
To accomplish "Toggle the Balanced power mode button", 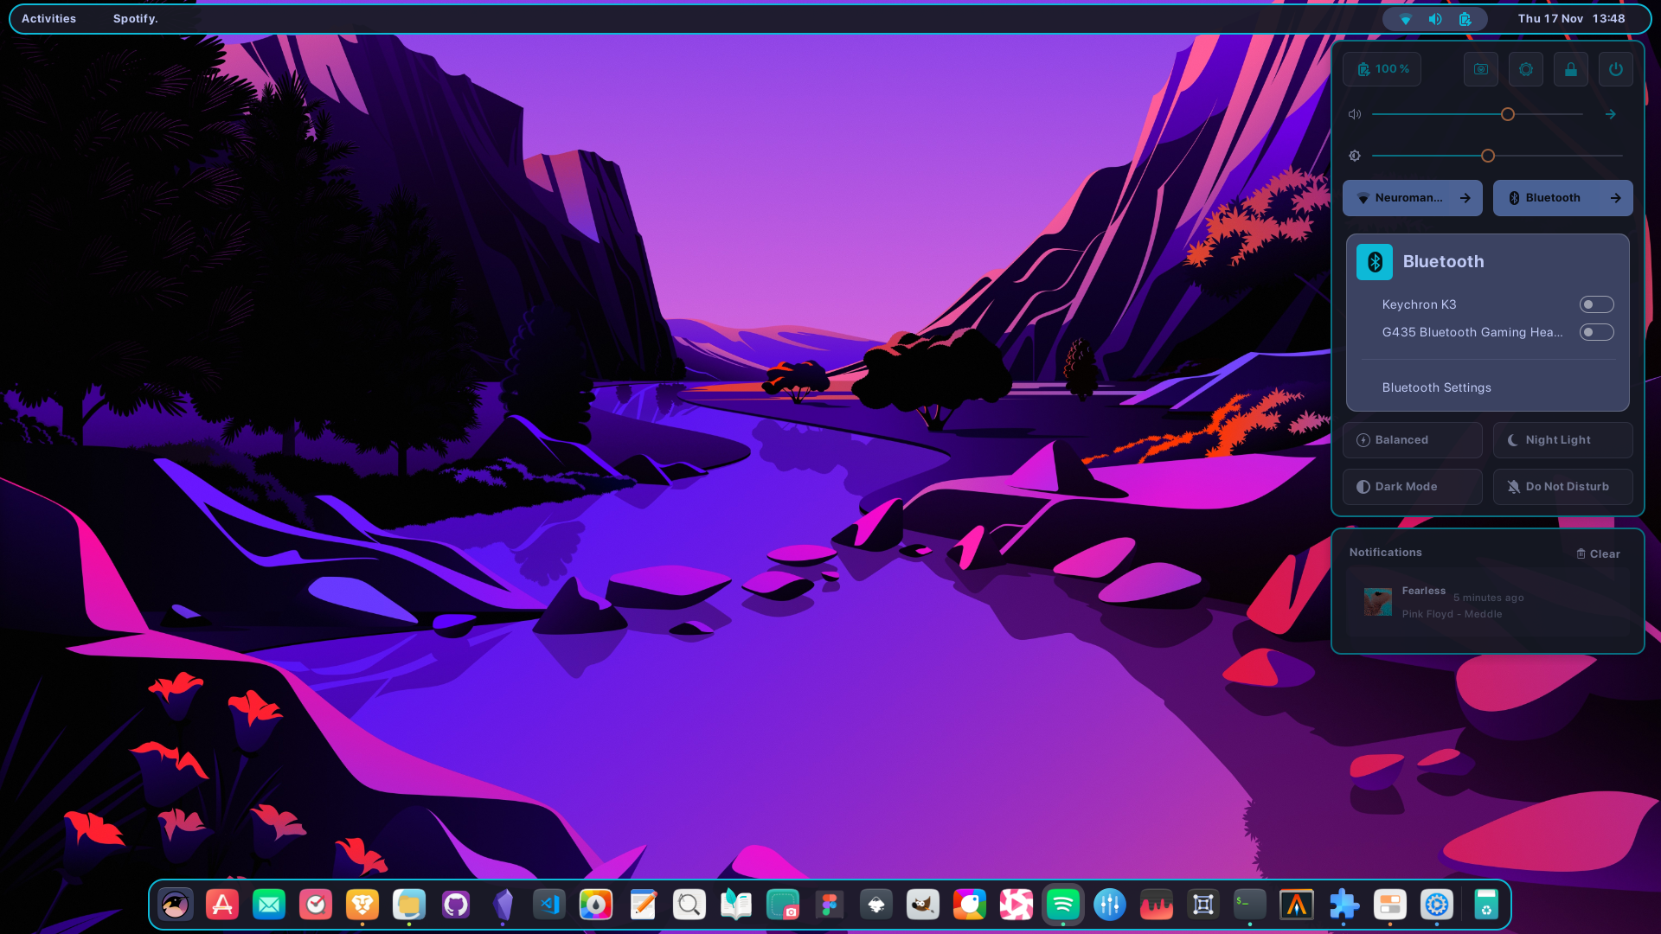I will click(x=1412, y=440).
